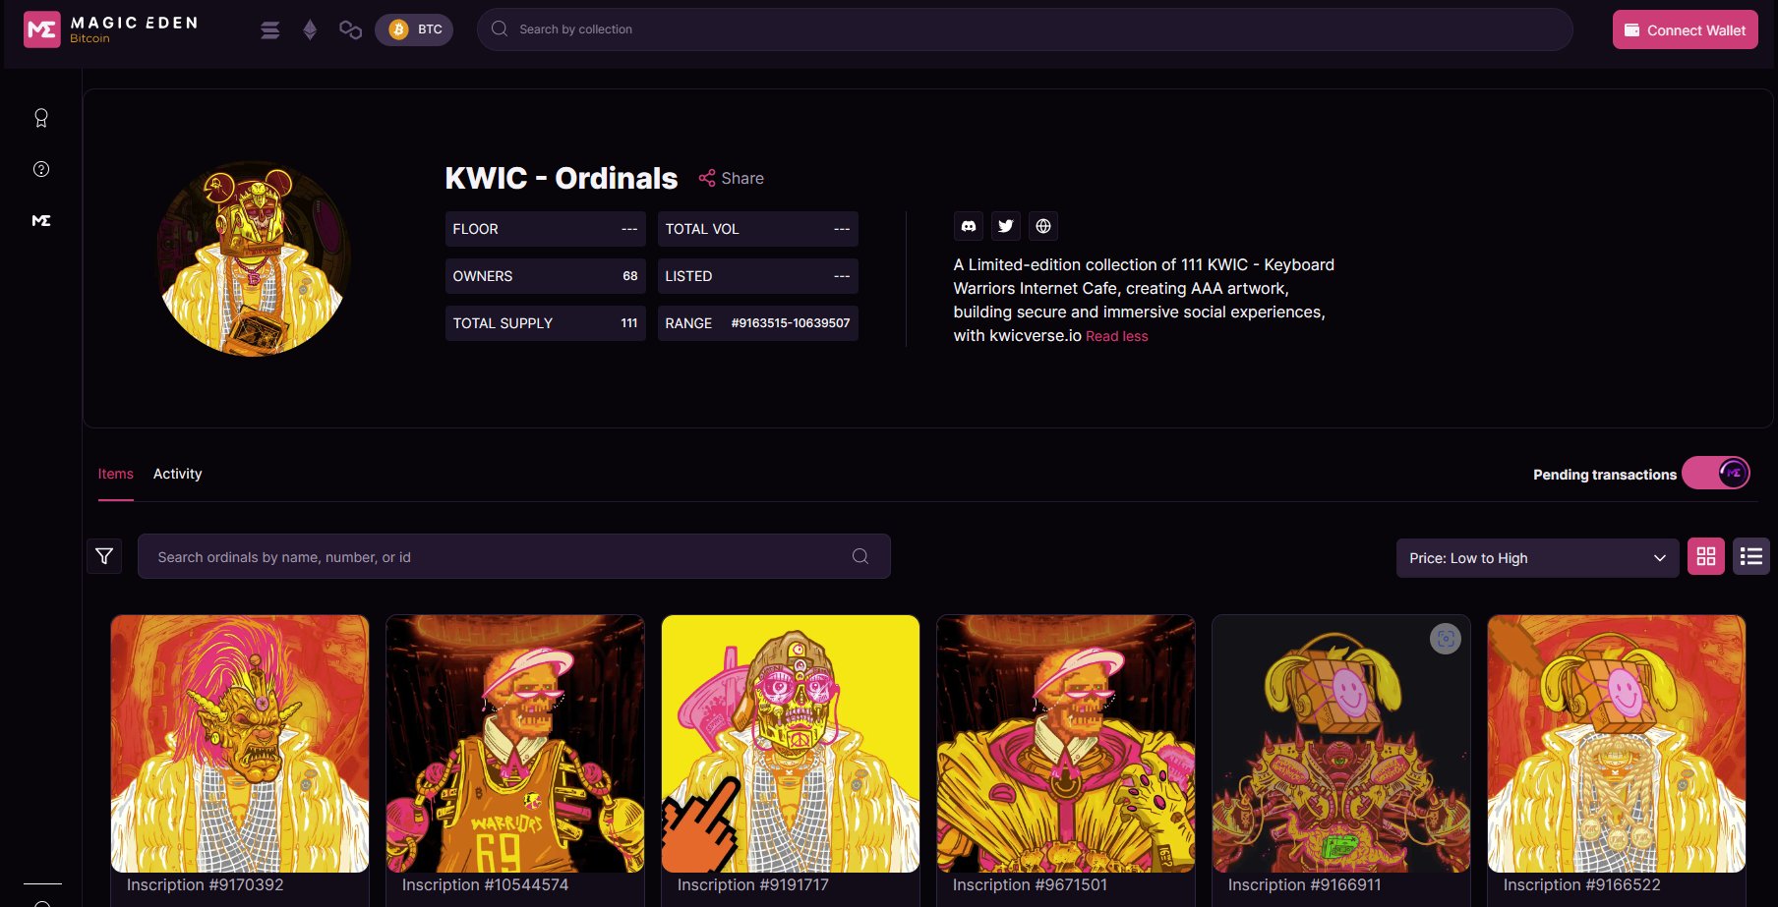The width and height of the screenshot is (1778, 907).
Task: Click the Inscription #9671501 title
Action: 1030,885
